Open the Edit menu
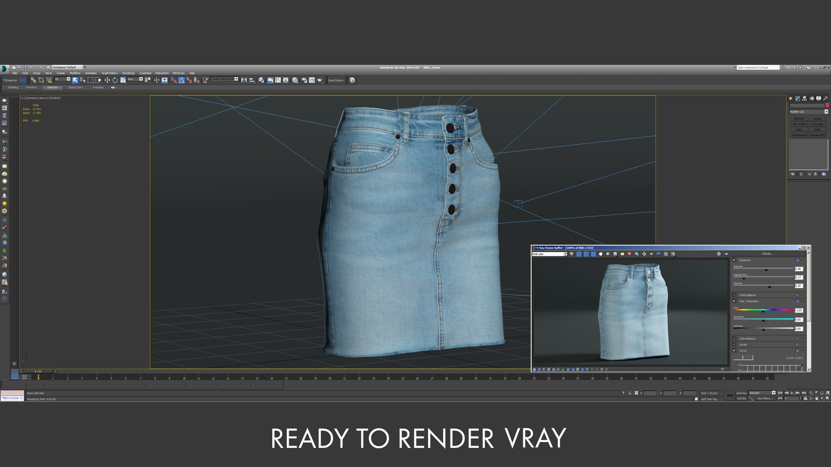The width and height of the screenshot is (831, 467). [x=15, y=73]
